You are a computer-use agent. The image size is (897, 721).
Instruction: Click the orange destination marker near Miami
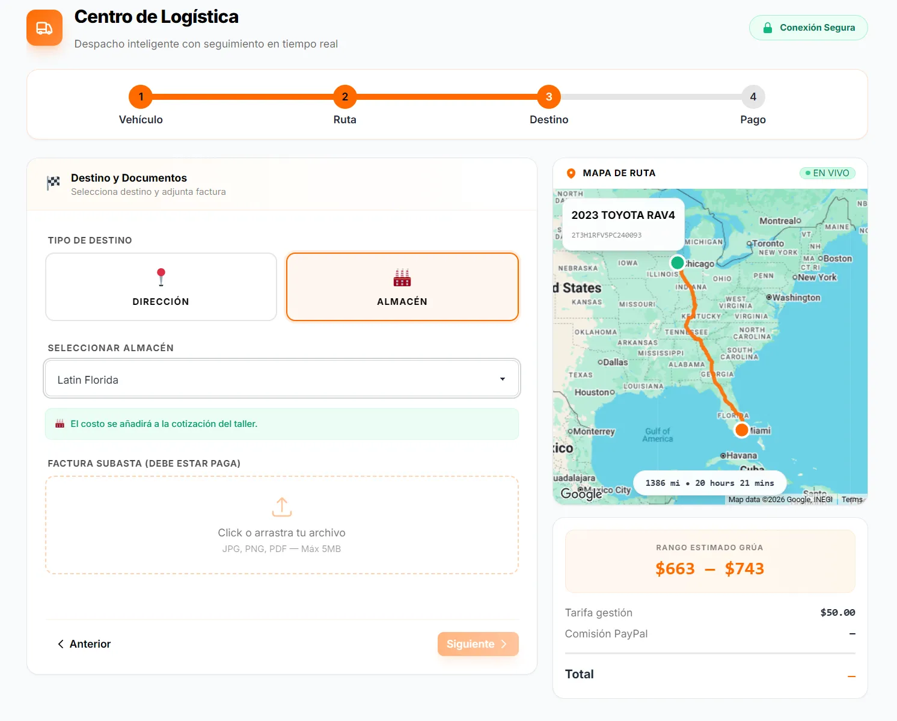(x=742, y=430)
